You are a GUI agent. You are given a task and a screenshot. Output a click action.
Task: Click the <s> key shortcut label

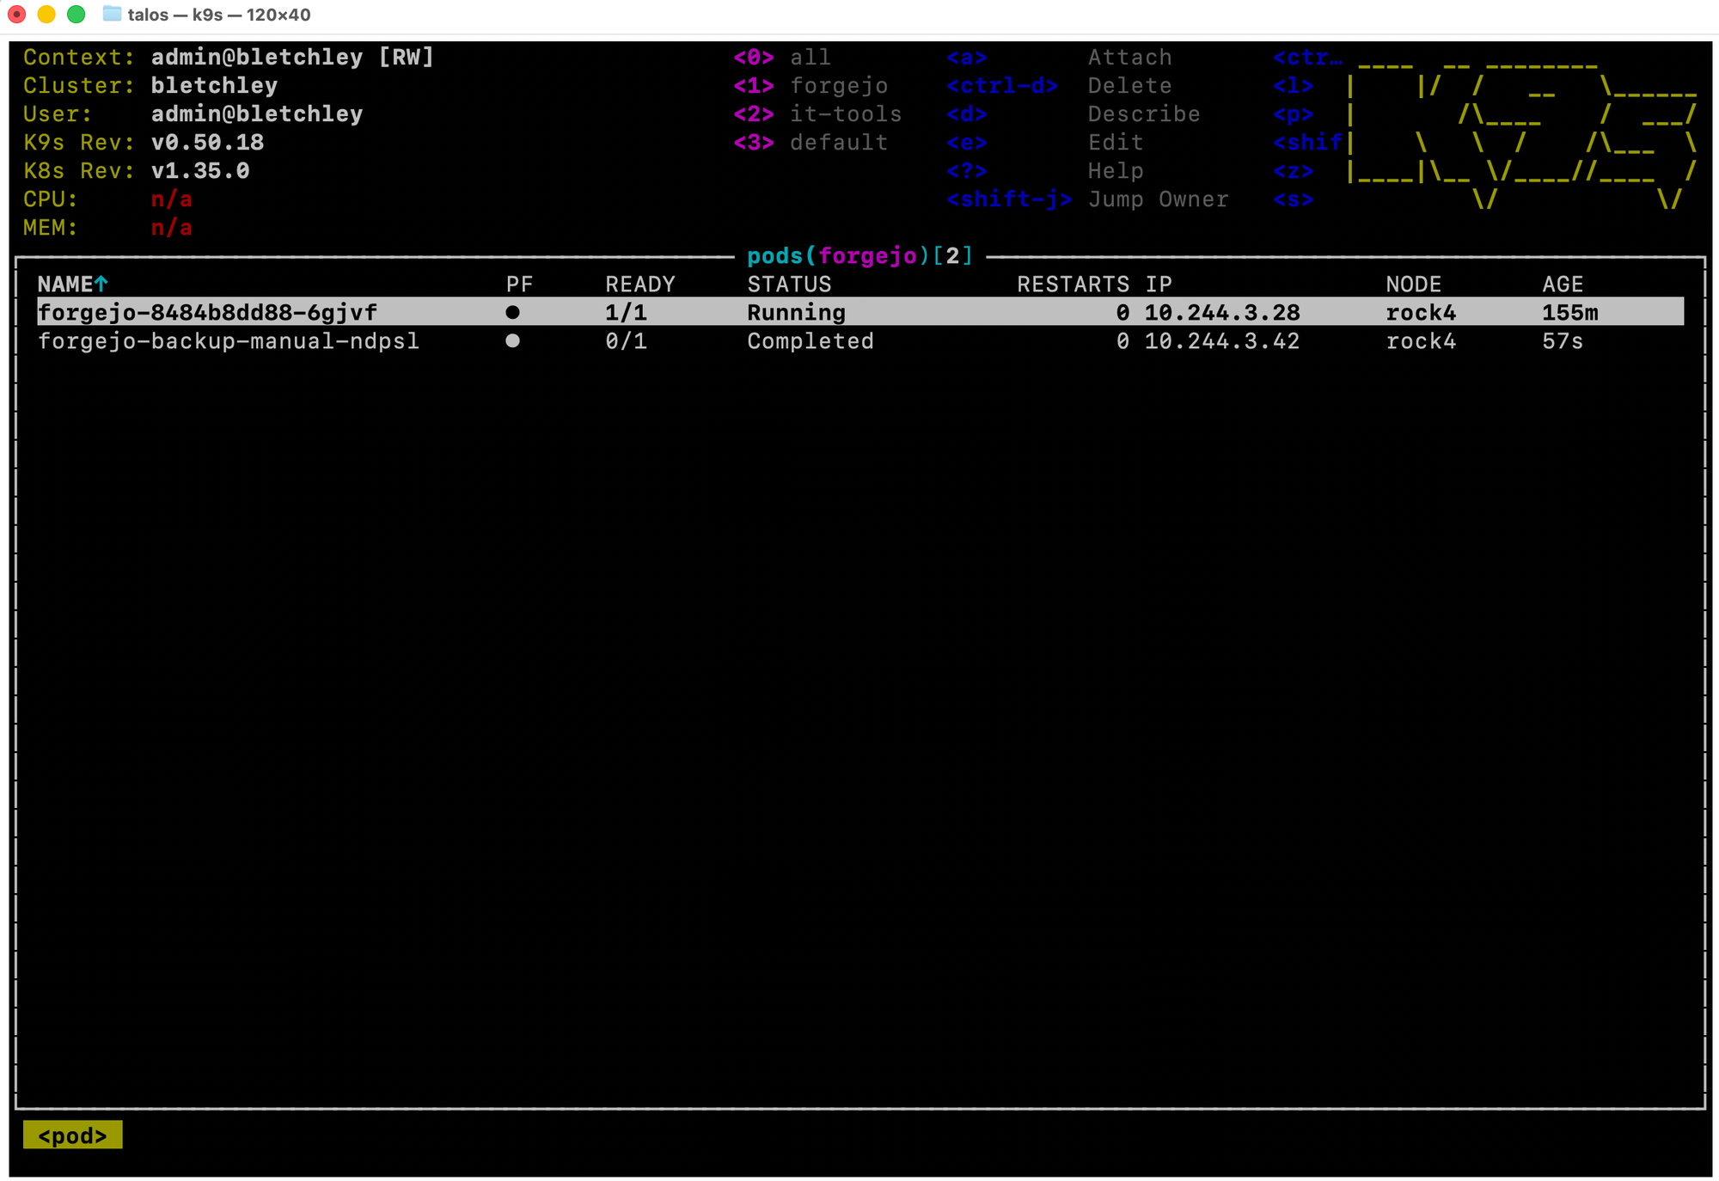coord(1294,199)
